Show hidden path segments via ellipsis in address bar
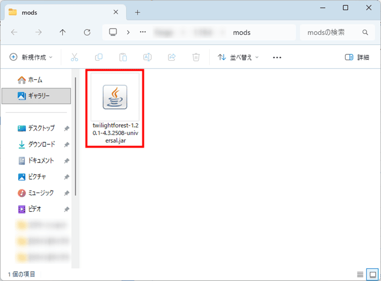 pos(143,32)
